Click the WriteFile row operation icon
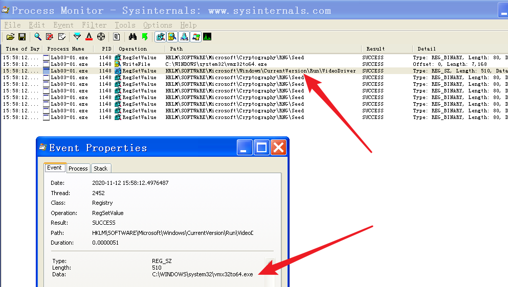This screenshot has width=508, height=287. (x=118, y=64)
